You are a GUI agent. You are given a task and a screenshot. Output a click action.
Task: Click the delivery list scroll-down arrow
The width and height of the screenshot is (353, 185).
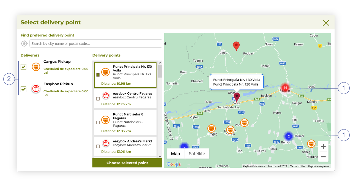coord(160,156)
